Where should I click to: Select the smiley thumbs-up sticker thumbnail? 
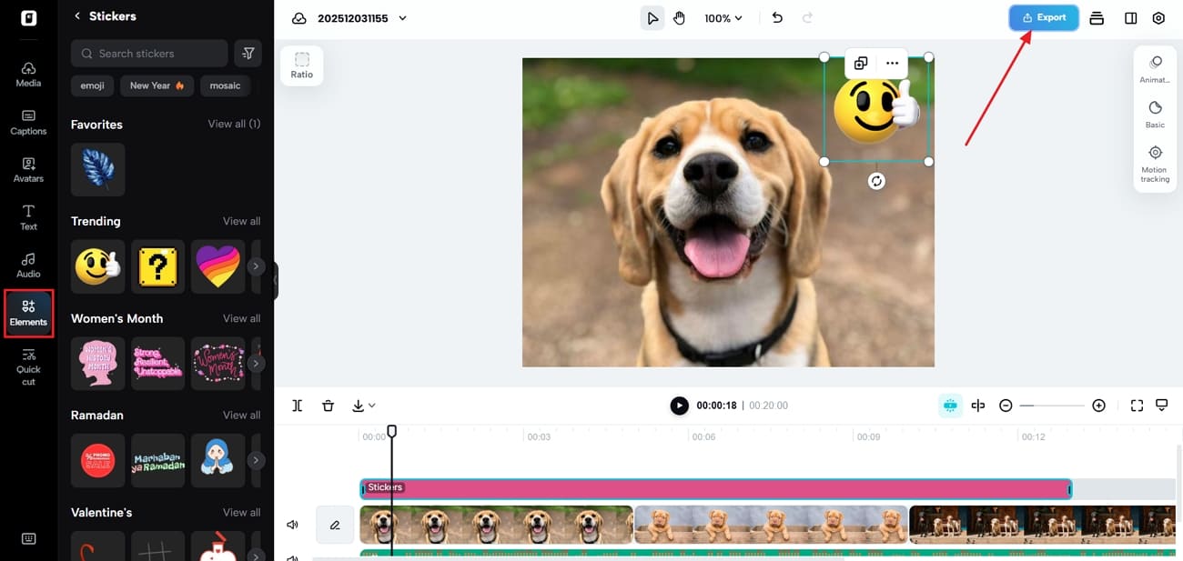(97, 266)
